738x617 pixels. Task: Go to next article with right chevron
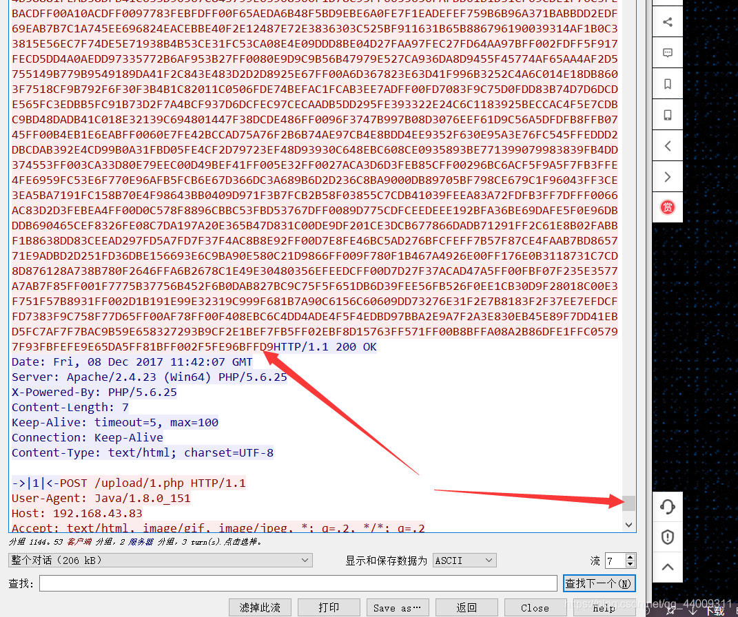pyautogui.click(x=668, y=177)
